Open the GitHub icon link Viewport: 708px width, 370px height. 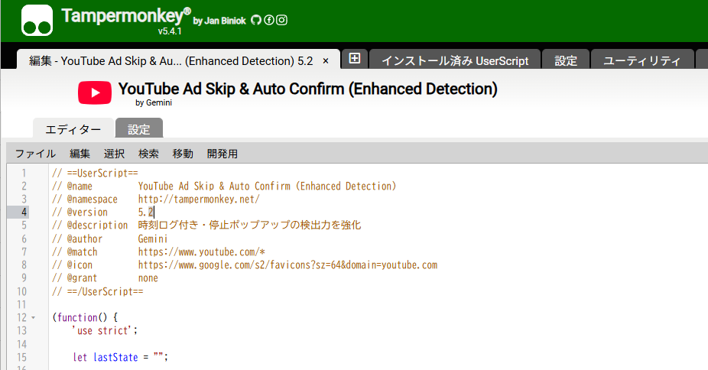(256, 21)
